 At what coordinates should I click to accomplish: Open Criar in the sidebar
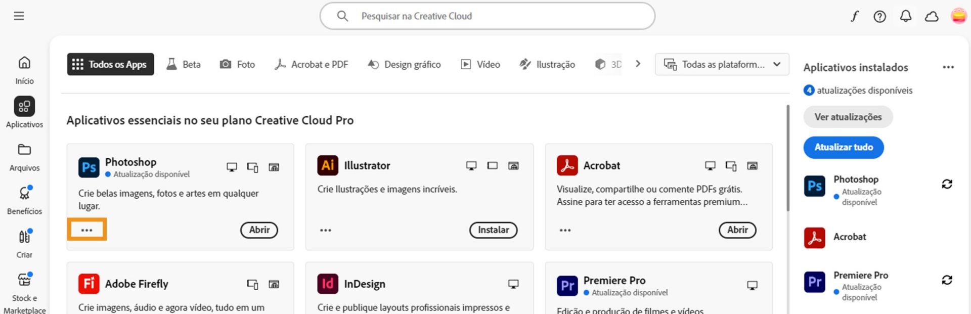(x=24, y=244)
